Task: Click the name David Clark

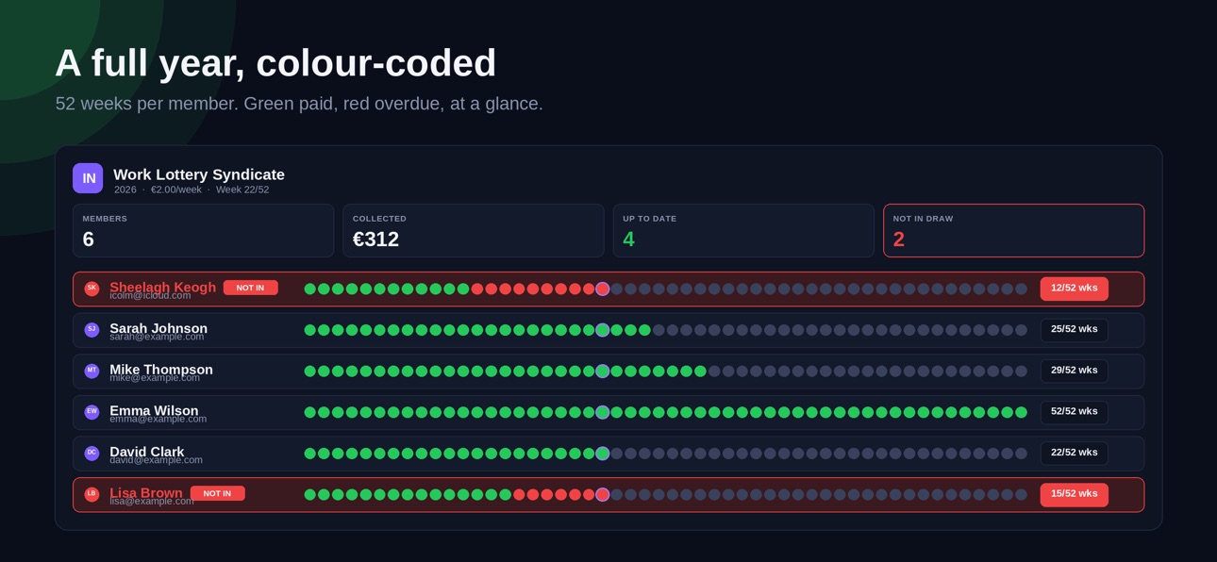Action: 147,452
